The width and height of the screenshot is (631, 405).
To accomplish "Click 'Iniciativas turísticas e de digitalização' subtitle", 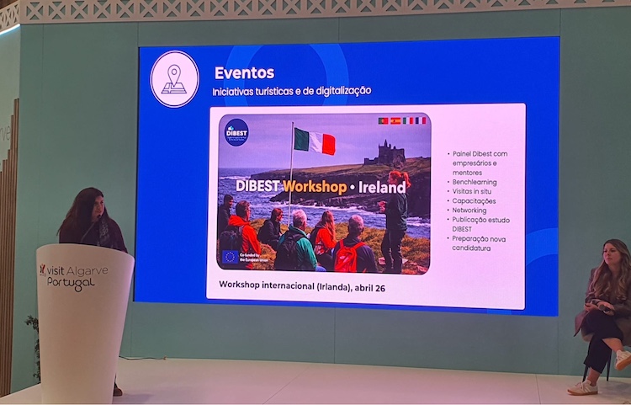I will click(292, 91).
